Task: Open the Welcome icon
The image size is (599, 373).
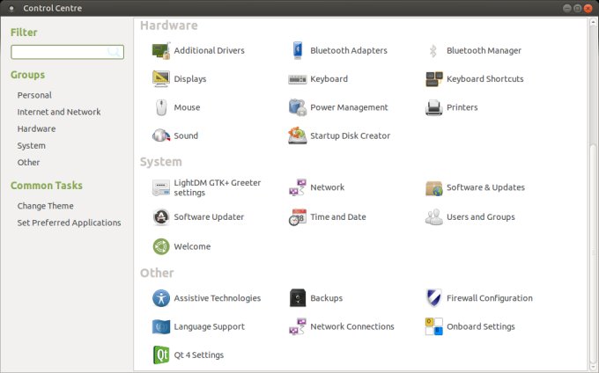Action: 161,246
